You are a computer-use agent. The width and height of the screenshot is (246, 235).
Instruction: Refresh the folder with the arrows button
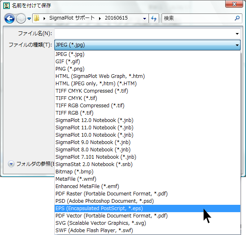154,18
